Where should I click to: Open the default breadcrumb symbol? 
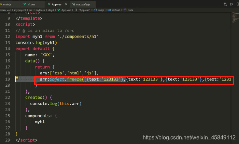point(116,10)
